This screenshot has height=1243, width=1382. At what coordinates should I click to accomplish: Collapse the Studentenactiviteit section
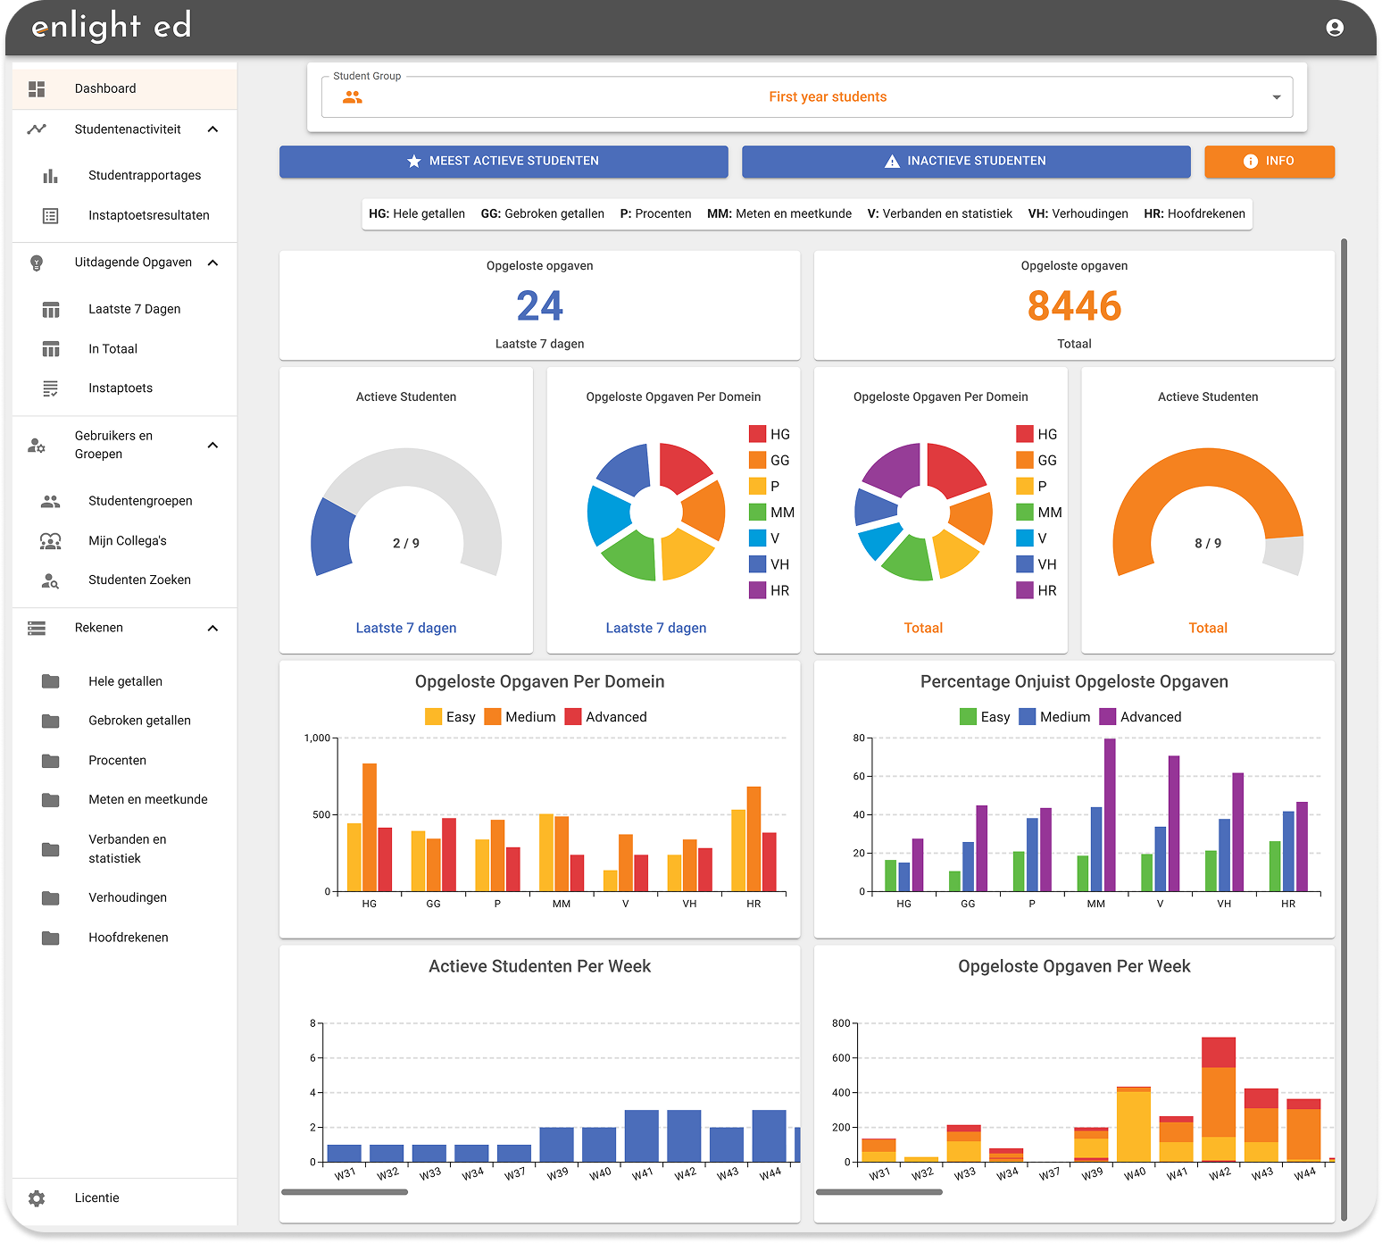[x=212, y=129]
